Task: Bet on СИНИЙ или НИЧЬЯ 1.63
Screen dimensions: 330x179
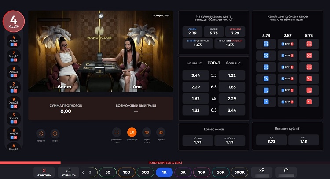Action: point(198,44)
